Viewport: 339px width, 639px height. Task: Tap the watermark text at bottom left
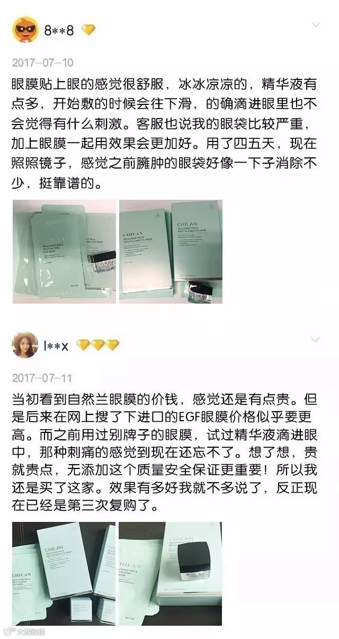[x=30, y=632]
